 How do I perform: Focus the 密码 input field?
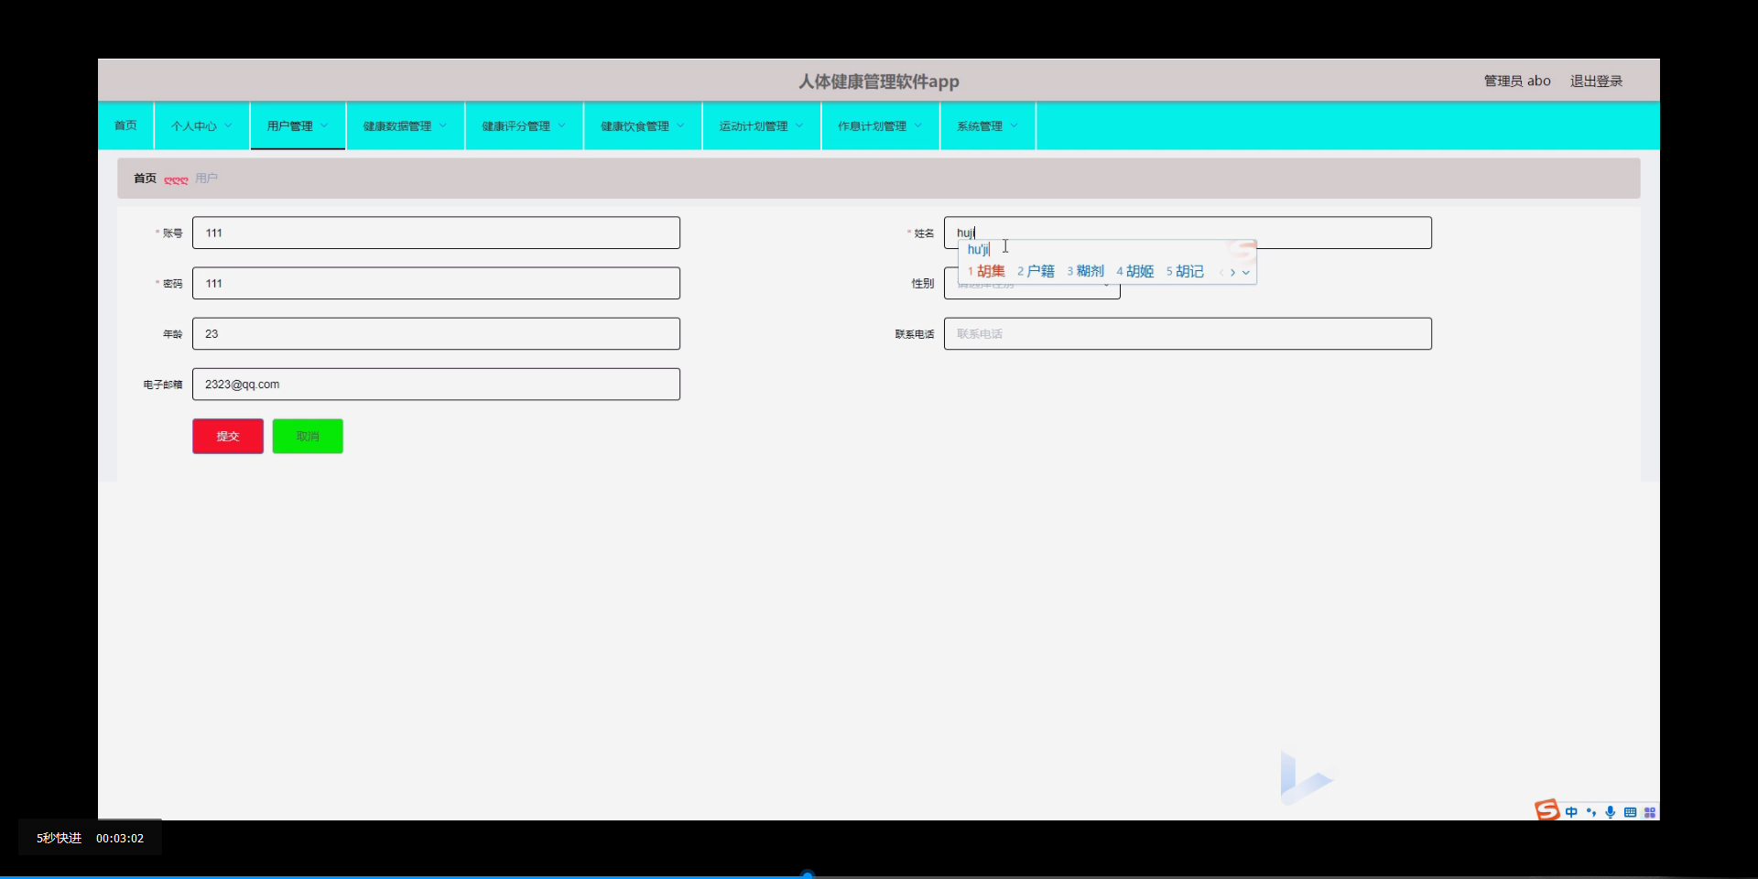click(436, 283)
